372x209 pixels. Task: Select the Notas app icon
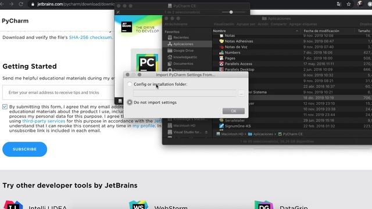coord(221,35)
